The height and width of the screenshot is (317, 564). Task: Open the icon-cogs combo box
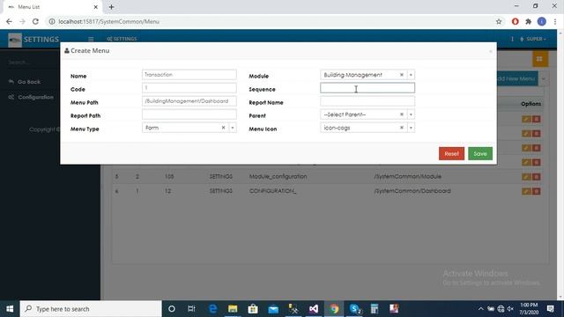[x=367, y=128]
